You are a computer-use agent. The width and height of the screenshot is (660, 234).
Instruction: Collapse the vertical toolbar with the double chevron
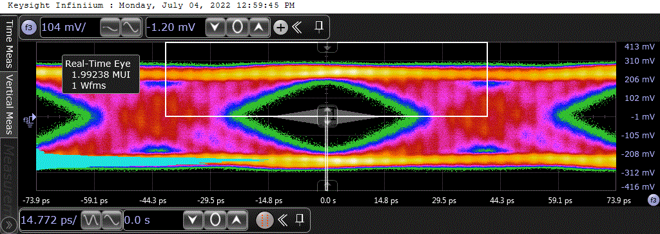click(x=297, y=28)
